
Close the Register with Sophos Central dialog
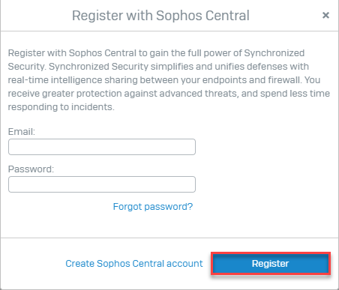pos(325,15)
